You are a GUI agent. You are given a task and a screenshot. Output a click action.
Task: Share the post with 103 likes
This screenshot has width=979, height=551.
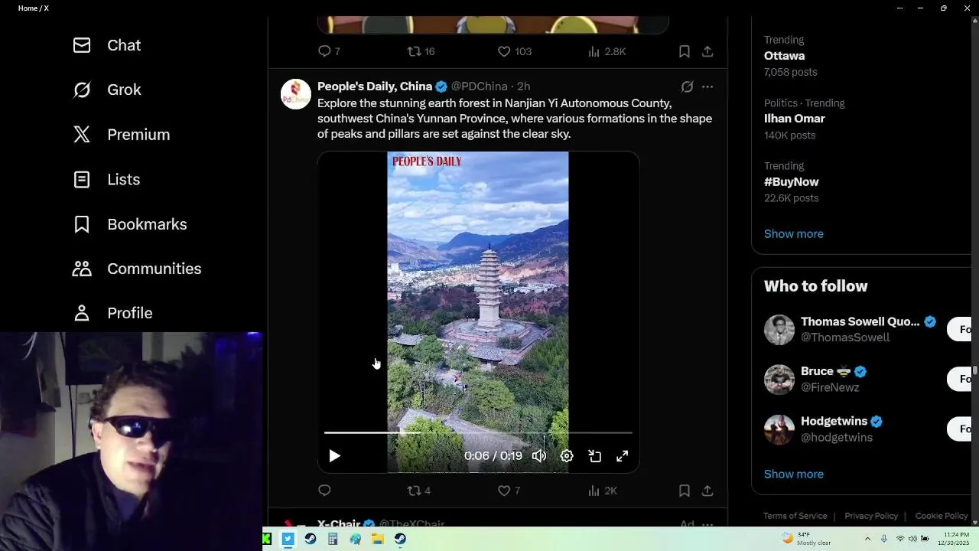pyautogui.click(x=707, y=51)
